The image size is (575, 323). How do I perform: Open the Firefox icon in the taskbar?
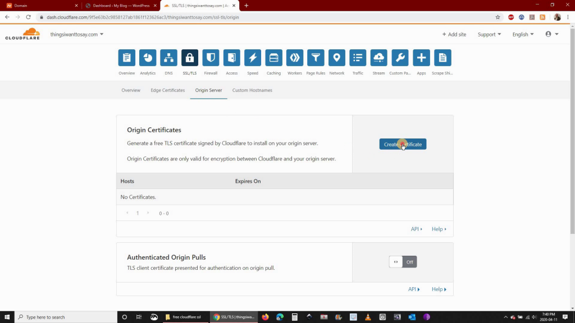click(265, 317)
